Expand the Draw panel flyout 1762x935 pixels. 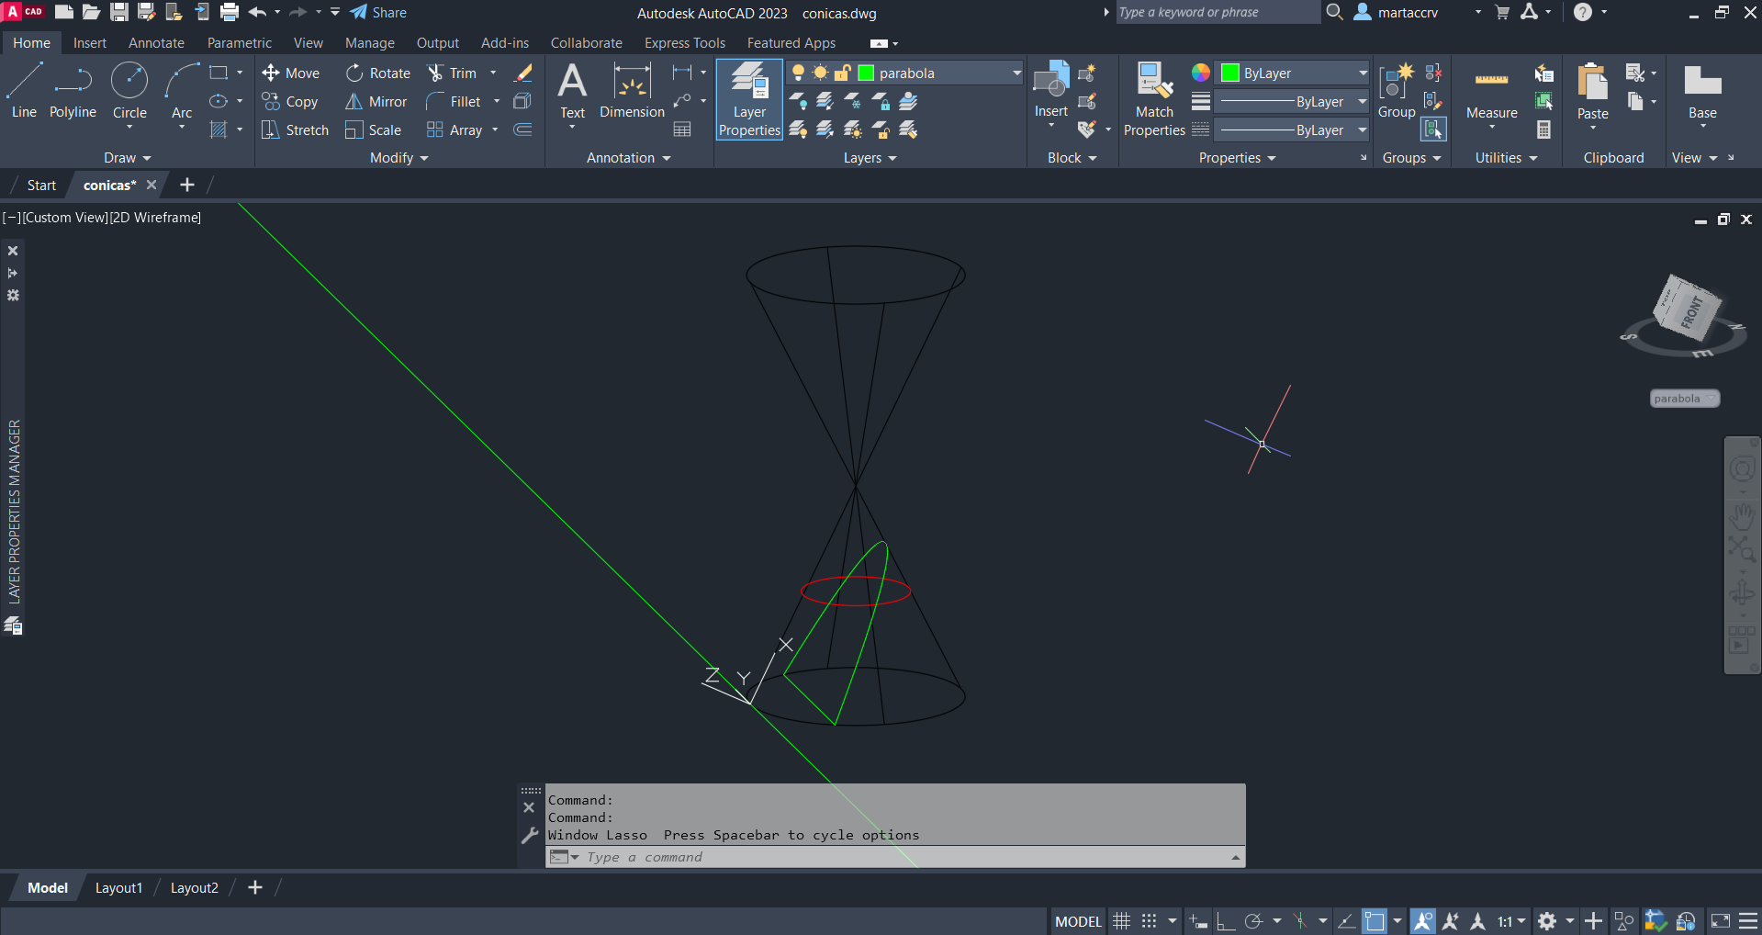point(127,158)
